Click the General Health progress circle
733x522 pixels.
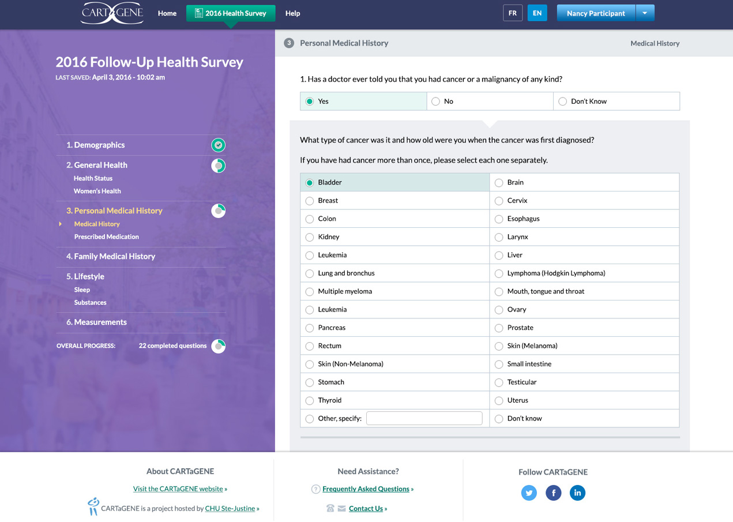tap(218, 166)
